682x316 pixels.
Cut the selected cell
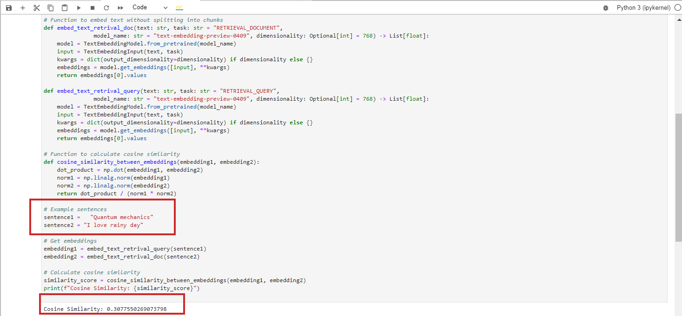click(x=36, y=7)
